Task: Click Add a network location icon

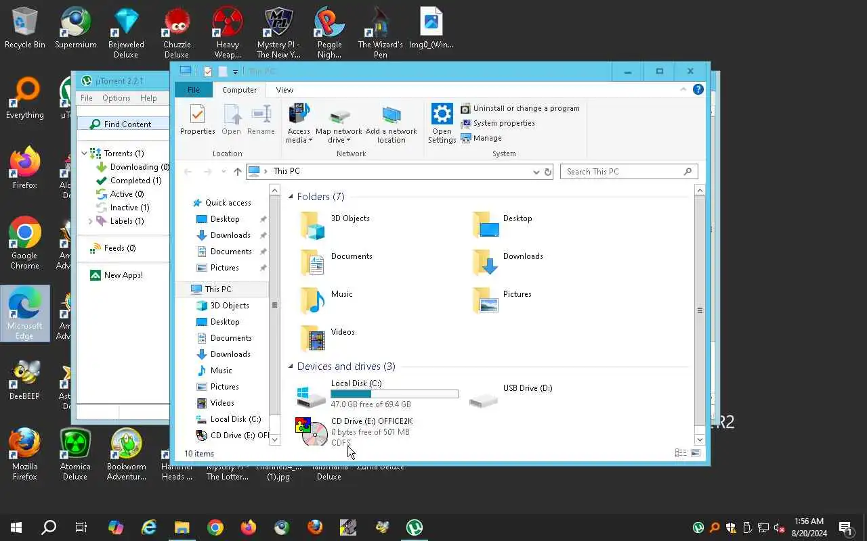Action: (x=392, y=114)
